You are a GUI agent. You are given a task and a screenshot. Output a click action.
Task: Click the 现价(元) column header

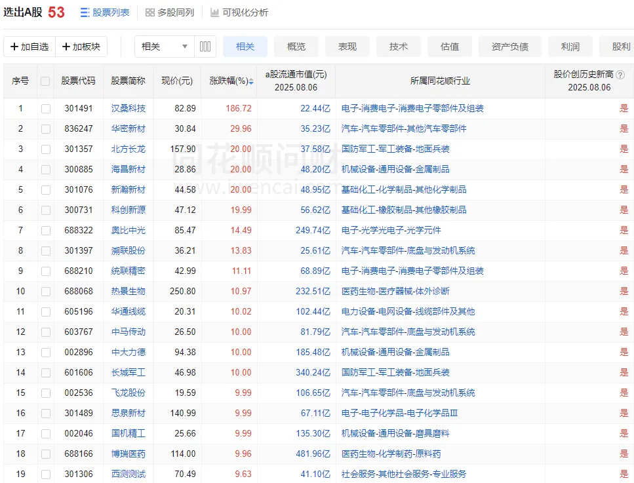[x=177, y=81]
